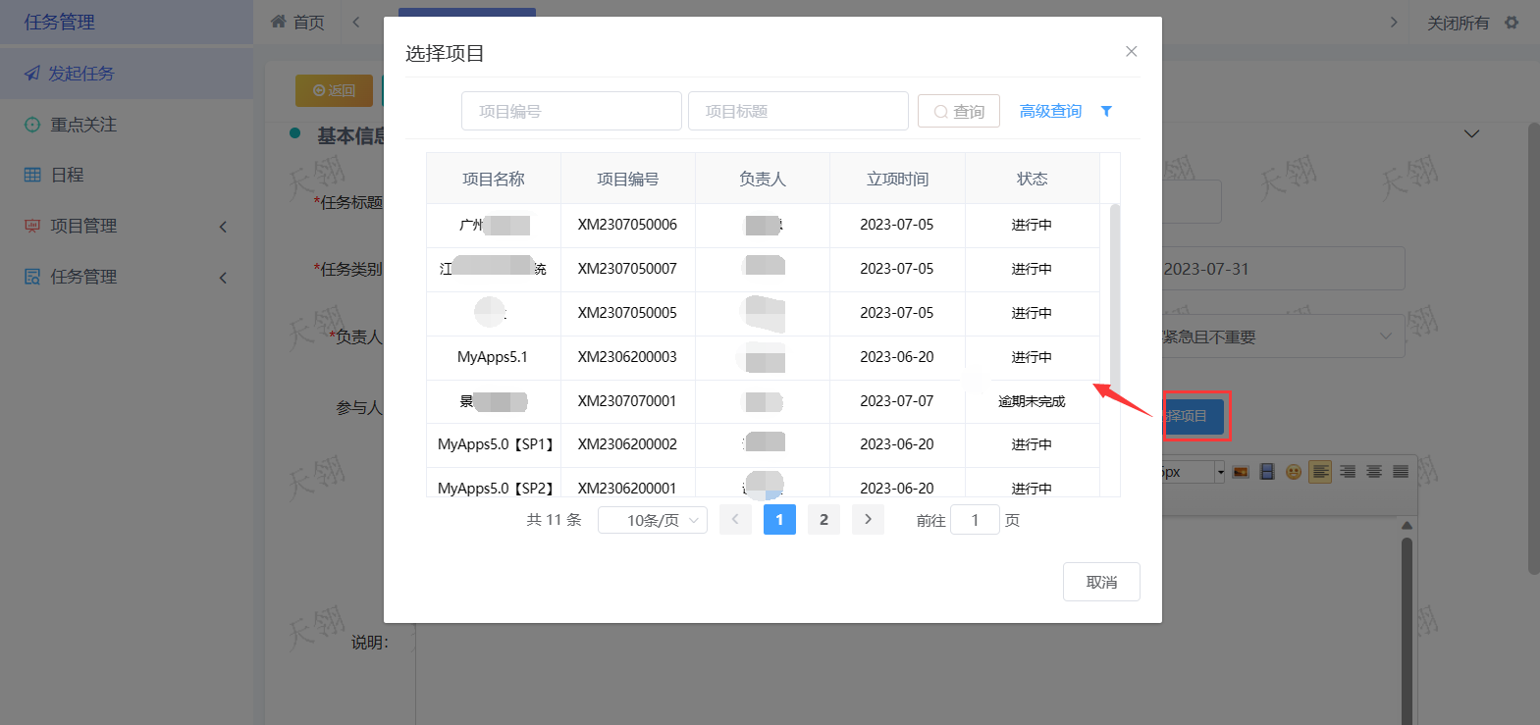1540x725 pixels.
Task: Click the 查询 search button
Action: [x=958, y=112]
